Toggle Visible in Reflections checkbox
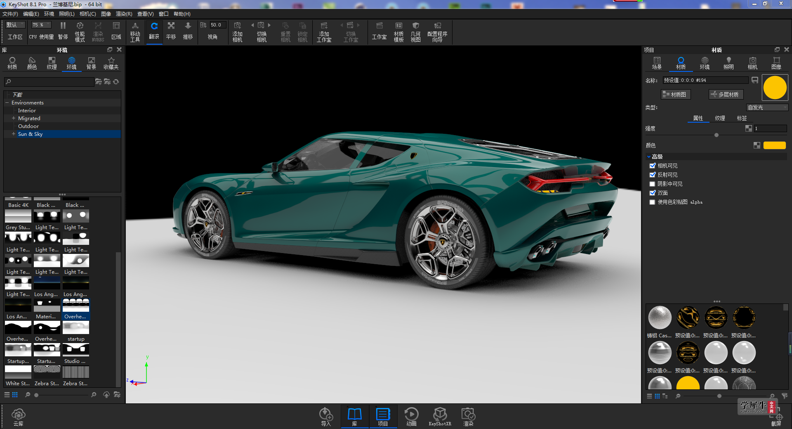This screenshot has width=792, height=429. coord(653,175)
